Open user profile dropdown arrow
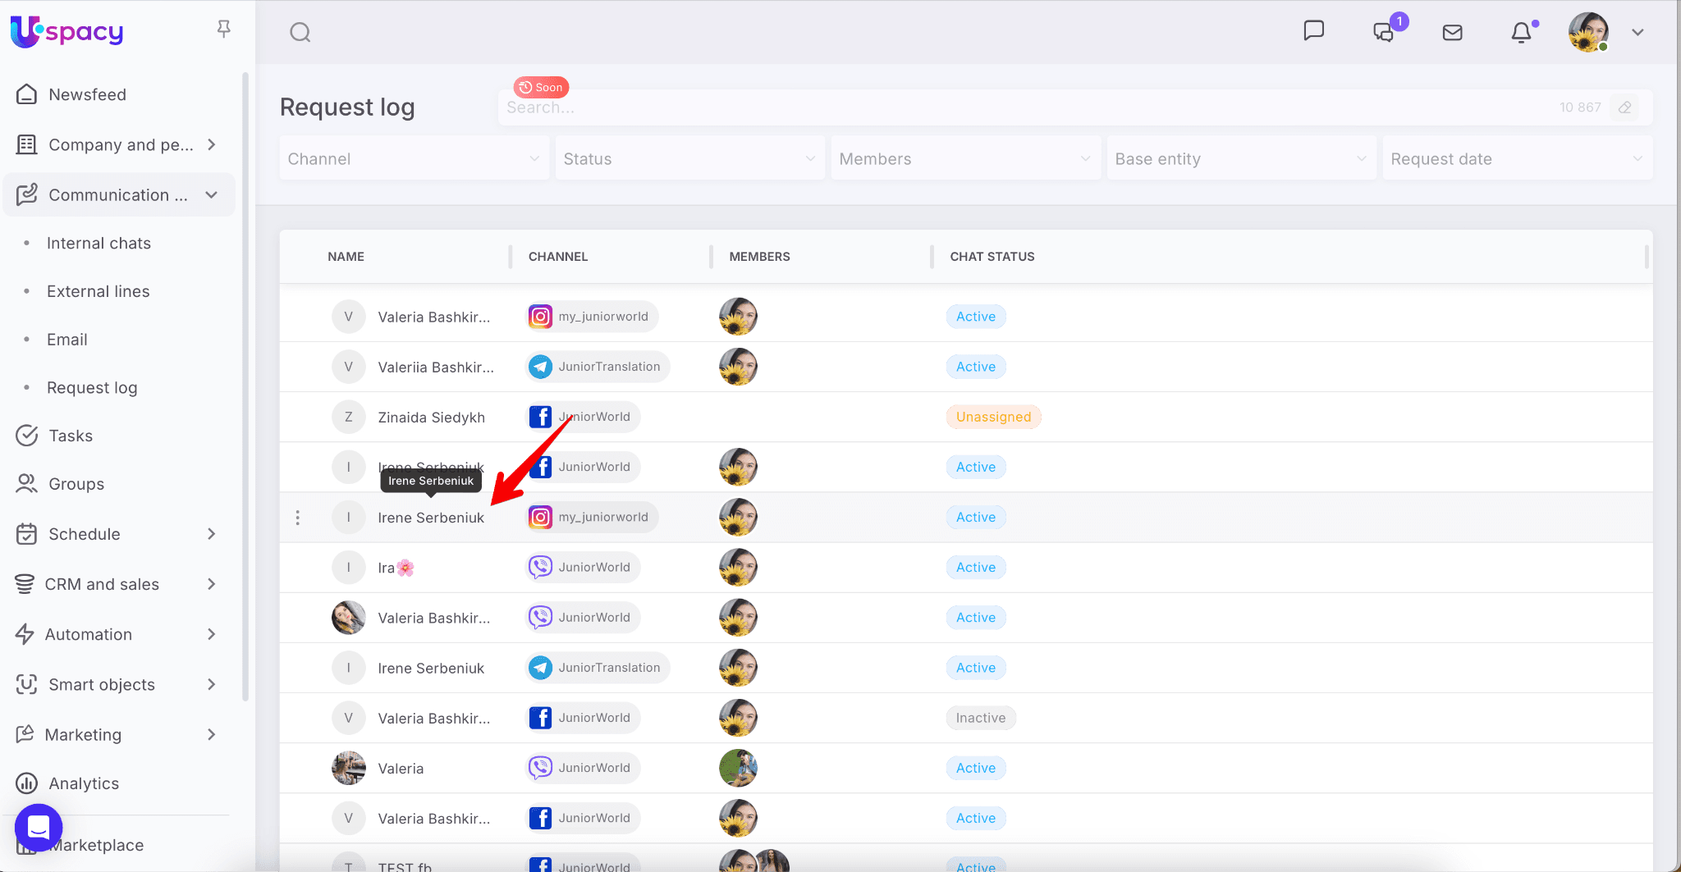The width and height of the screenshot is (1681, 872). coord(1637,32)
